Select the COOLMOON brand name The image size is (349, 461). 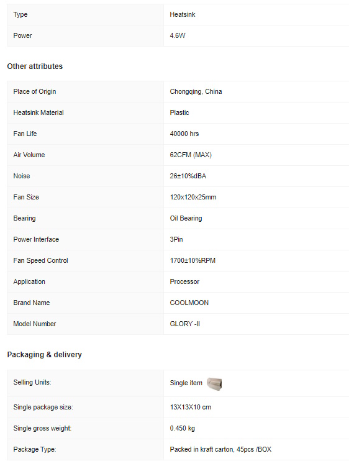pos(189,303)
